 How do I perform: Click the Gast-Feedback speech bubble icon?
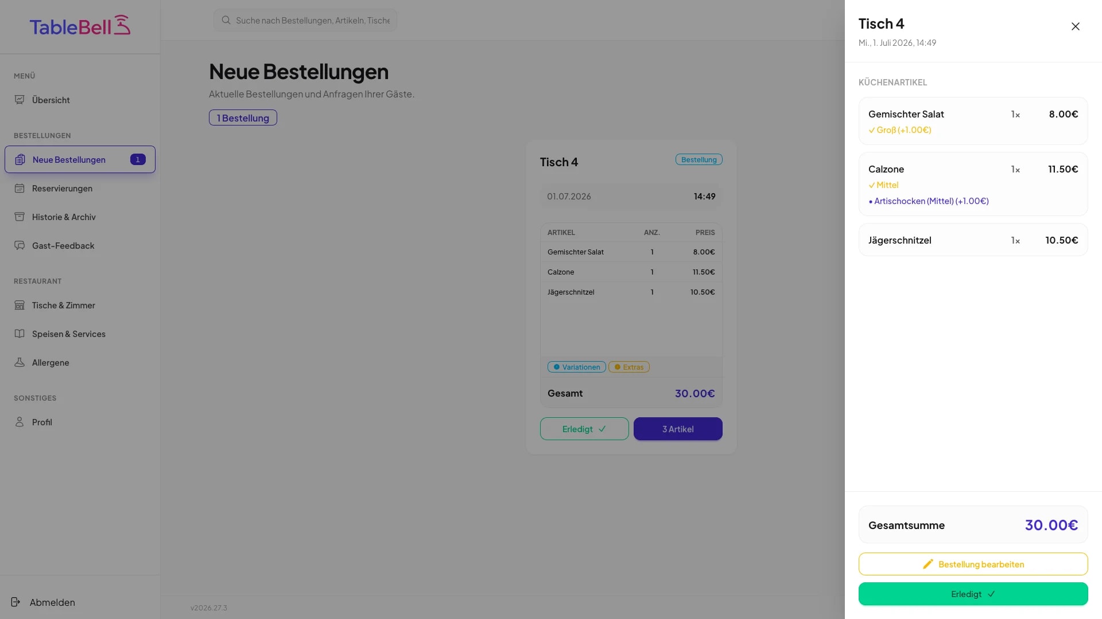pyautogui.click(x=20, y=245)
